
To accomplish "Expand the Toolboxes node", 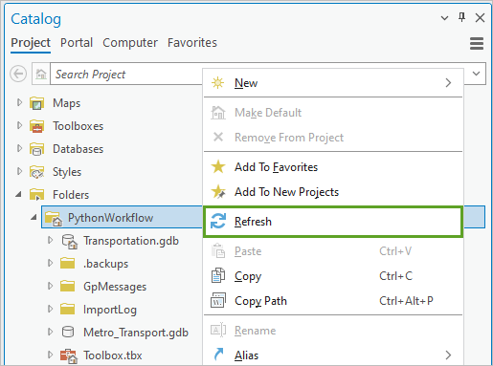I will tap(19, 125).
